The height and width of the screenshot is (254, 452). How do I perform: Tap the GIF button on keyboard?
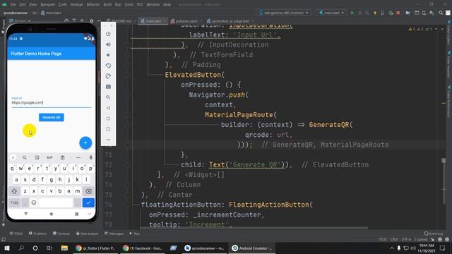pyautogui.click(x=49, y=157)
